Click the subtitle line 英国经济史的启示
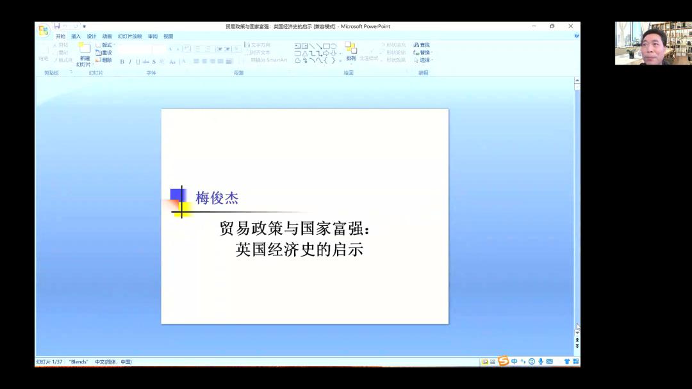The image size is (692, 389). (x=299, y=250)
